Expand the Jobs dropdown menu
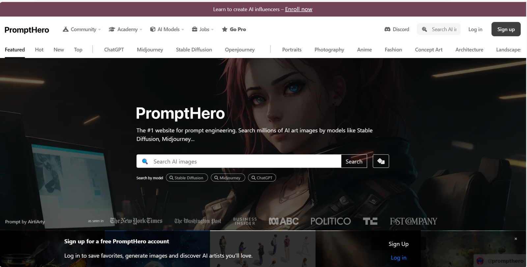Image resolution: width=527 pixels, height=267 pixels. (203, 29)
